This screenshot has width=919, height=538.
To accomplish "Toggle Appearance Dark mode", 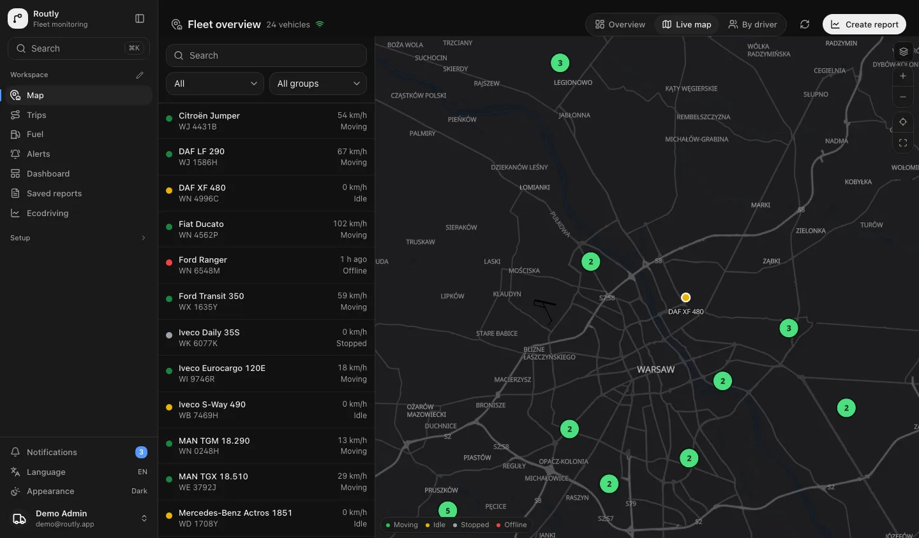I will coord(78,491).
